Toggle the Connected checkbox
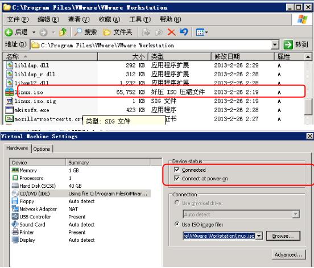The height and width of the screenshot is (268, 314). pos(176,170)
